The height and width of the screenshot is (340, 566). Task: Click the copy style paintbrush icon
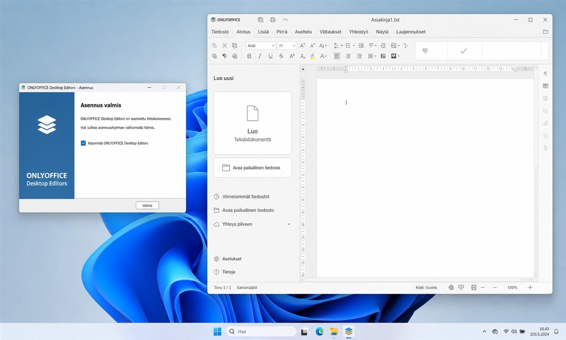point(225,56)
